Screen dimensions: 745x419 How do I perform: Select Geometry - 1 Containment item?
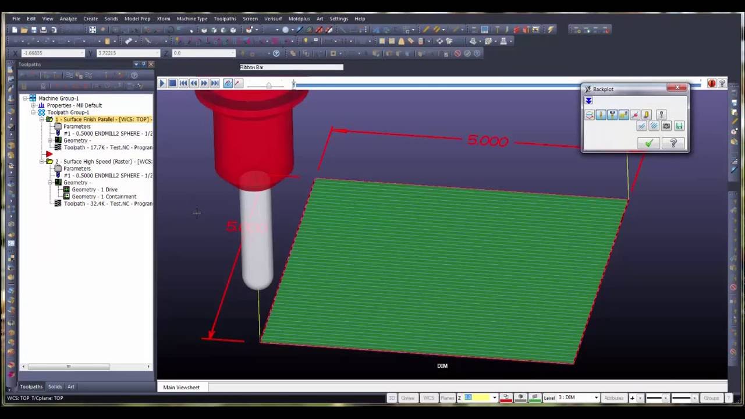click(x=104, y=197)
